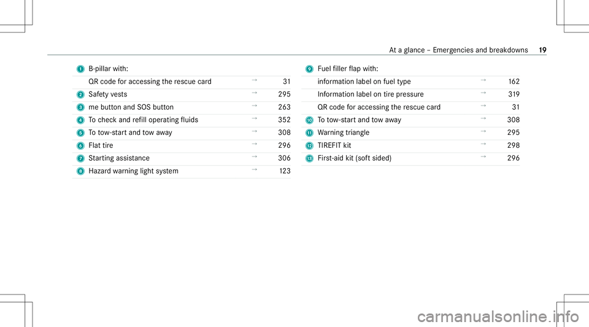Open page 263 for SOS button

[284, 107]
